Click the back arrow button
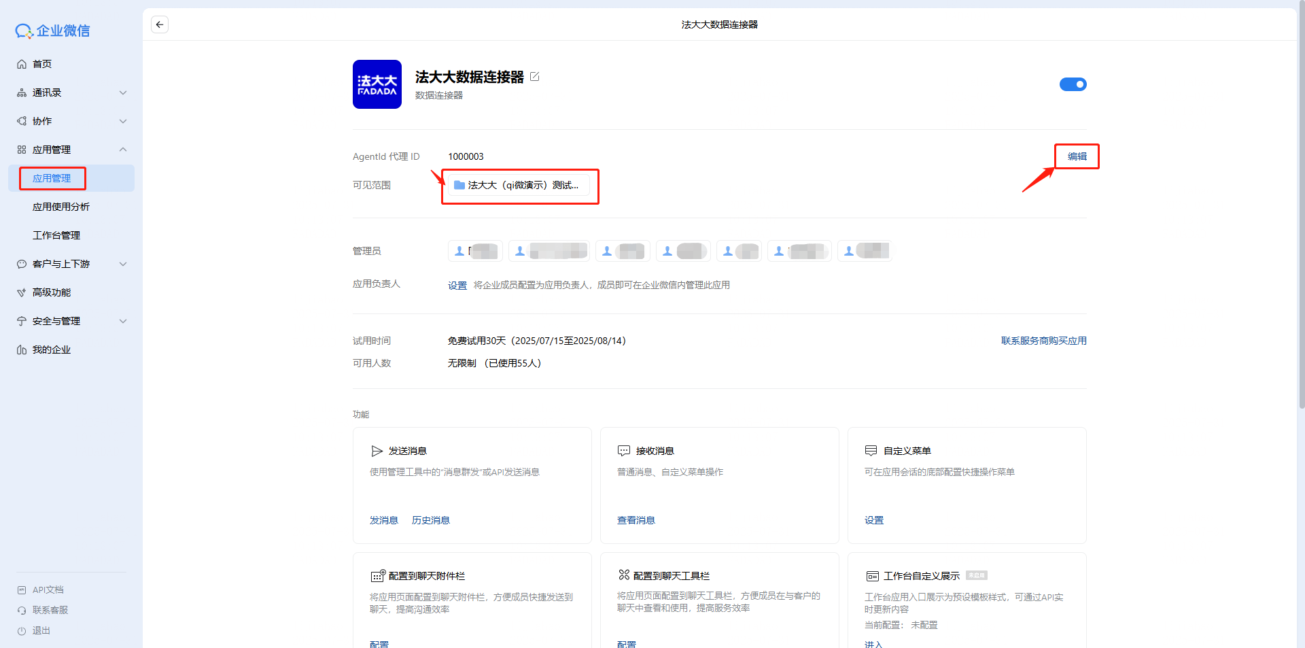 click(x=160, y=24)
